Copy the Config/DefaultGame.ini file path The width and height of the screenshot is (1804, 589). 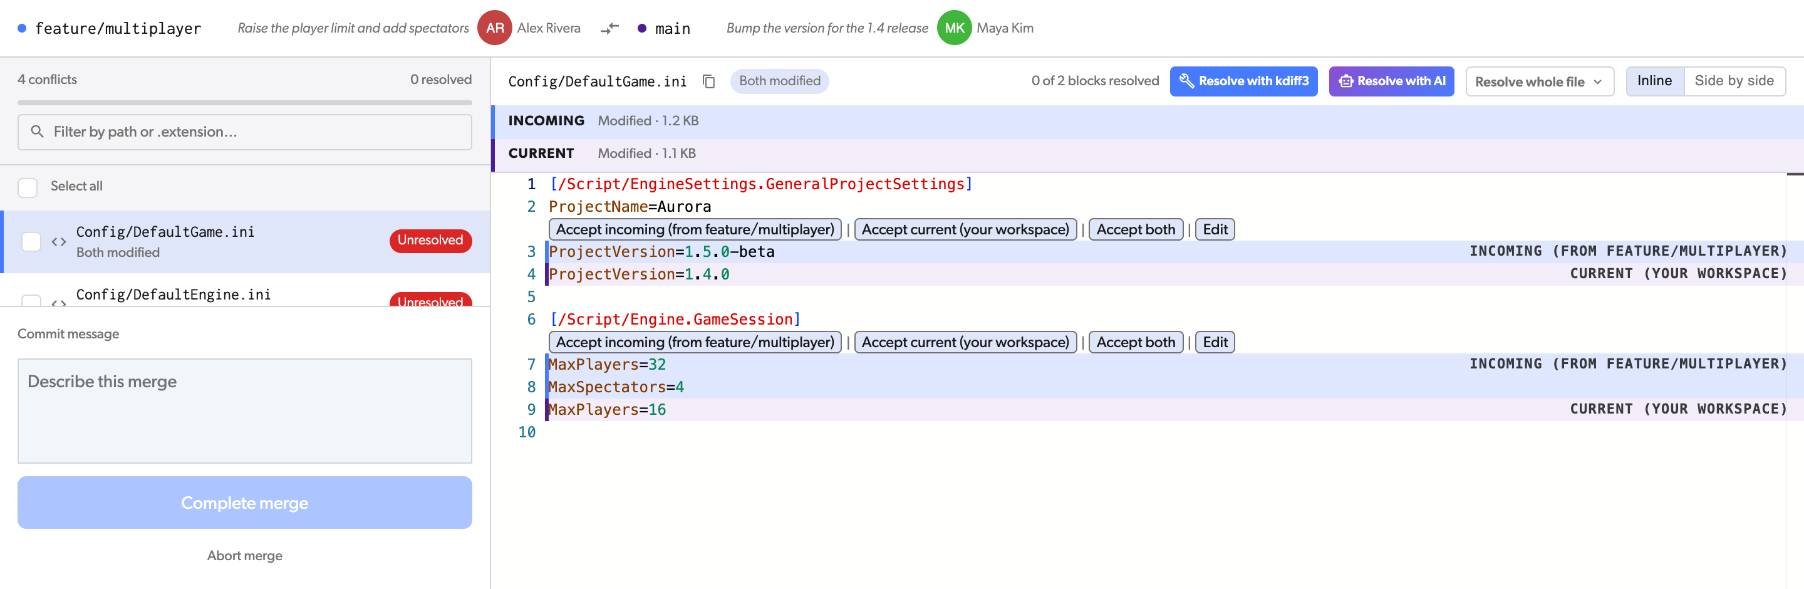[x=708, y=81]
